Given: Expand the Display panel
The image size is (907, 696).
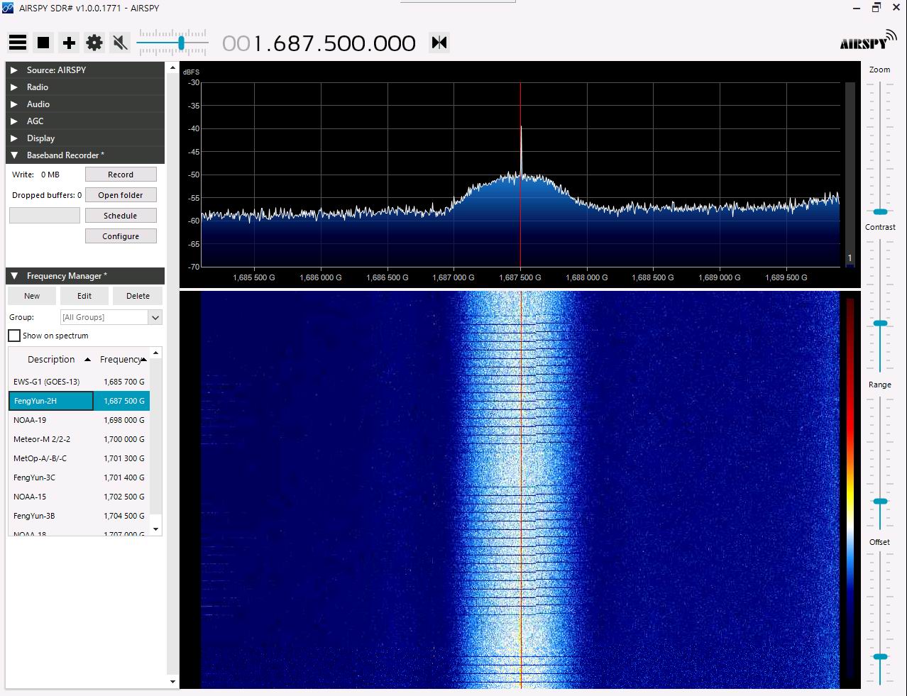Looking at the screenshot, I should point(85,138).
